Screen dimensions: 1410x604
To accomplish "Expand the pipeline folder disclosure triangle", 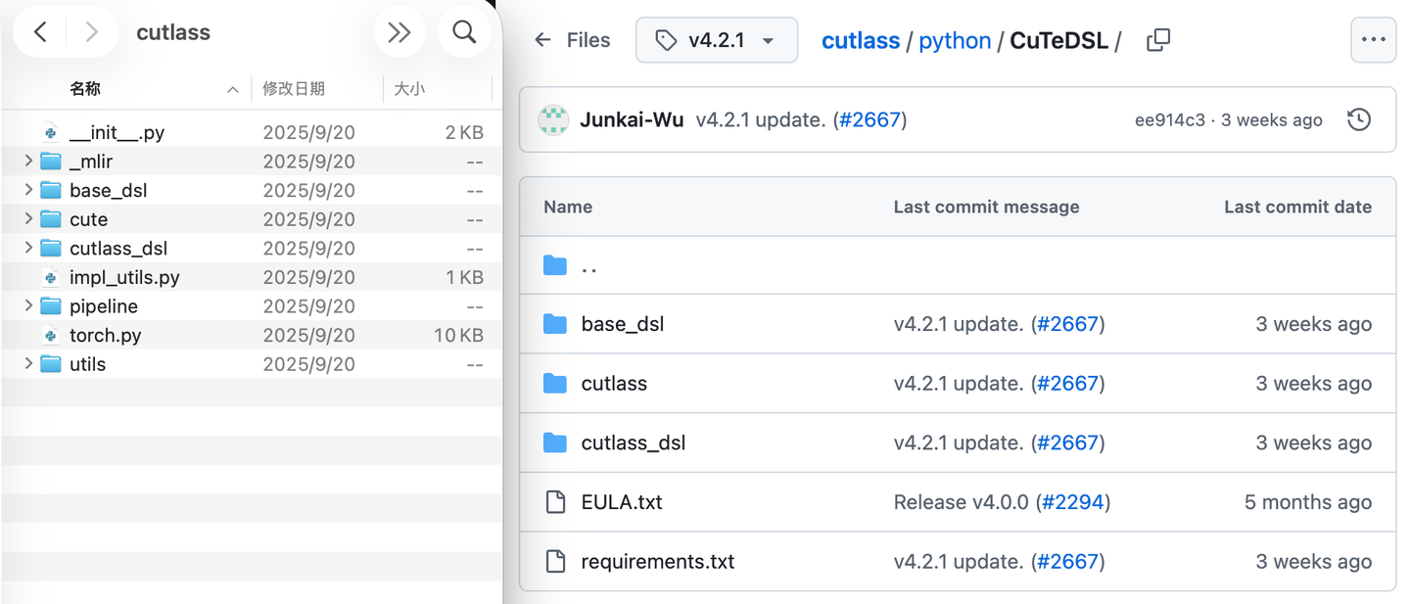I will [28, 306].
